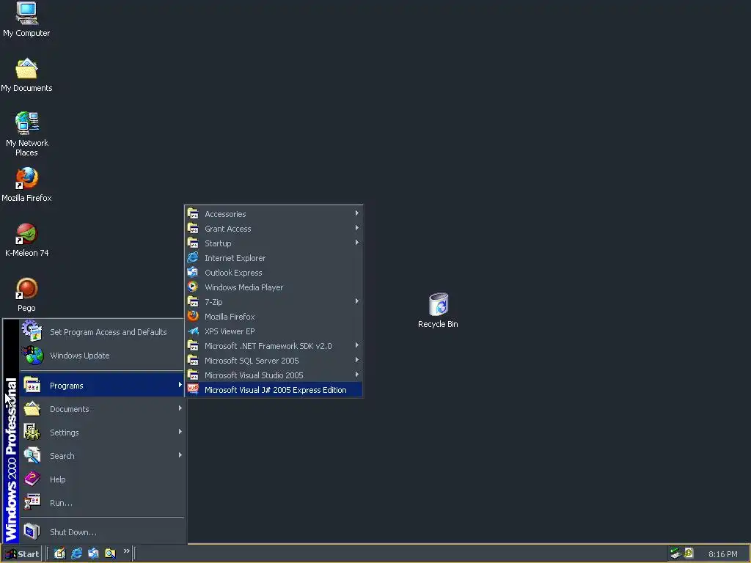Expand the Documents submenu arrow
The width and height of the screenshot is (751, 563).
tap(180, 408)
